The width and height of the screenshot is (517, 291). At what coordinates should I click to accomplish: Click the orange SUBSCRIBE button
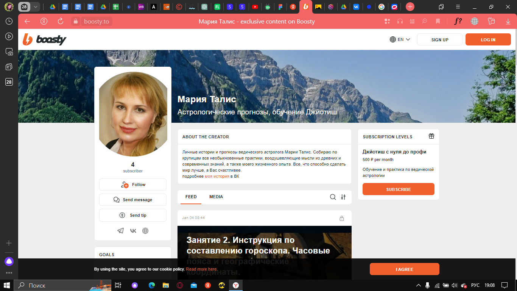click(399, 189)
